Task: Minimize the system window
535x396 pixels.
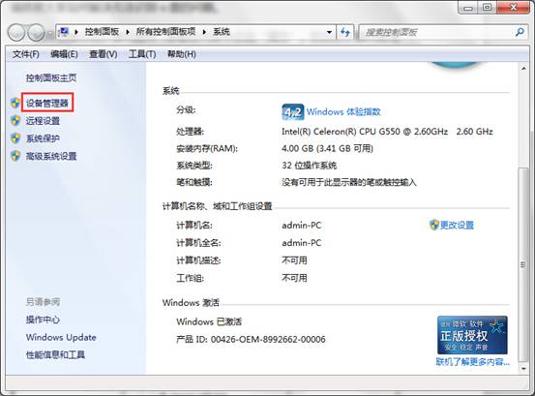Action: click(468, 8)
